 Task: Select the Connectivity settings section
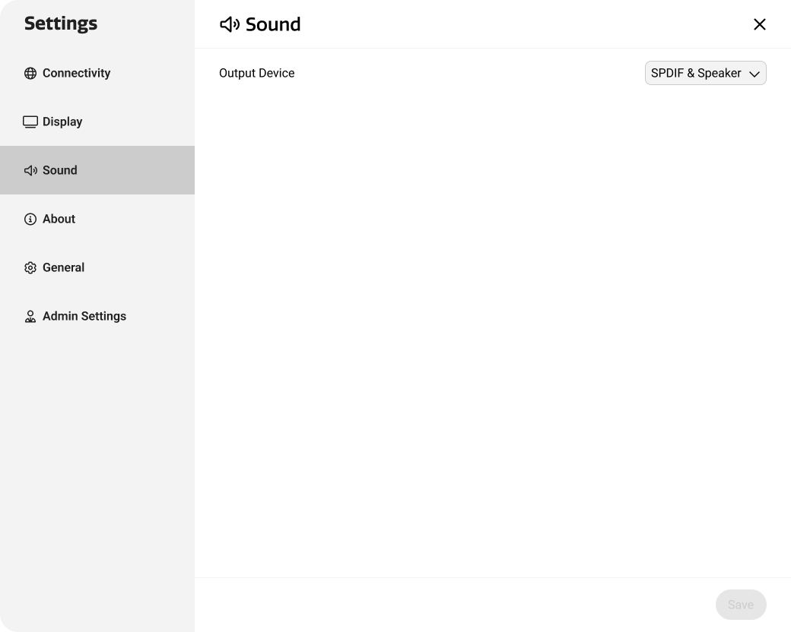click(x=76, y=73)
